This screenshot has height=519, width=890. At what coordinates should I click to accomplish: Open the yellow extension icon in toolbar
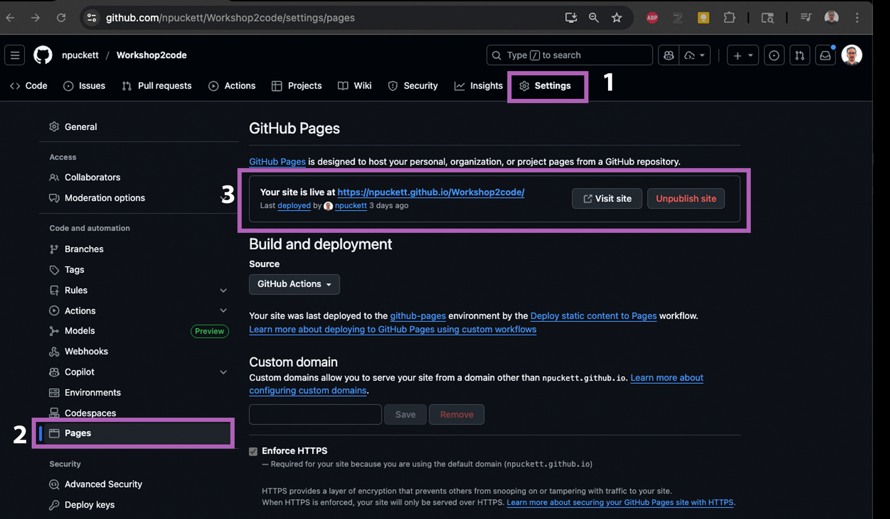[704, 18]
